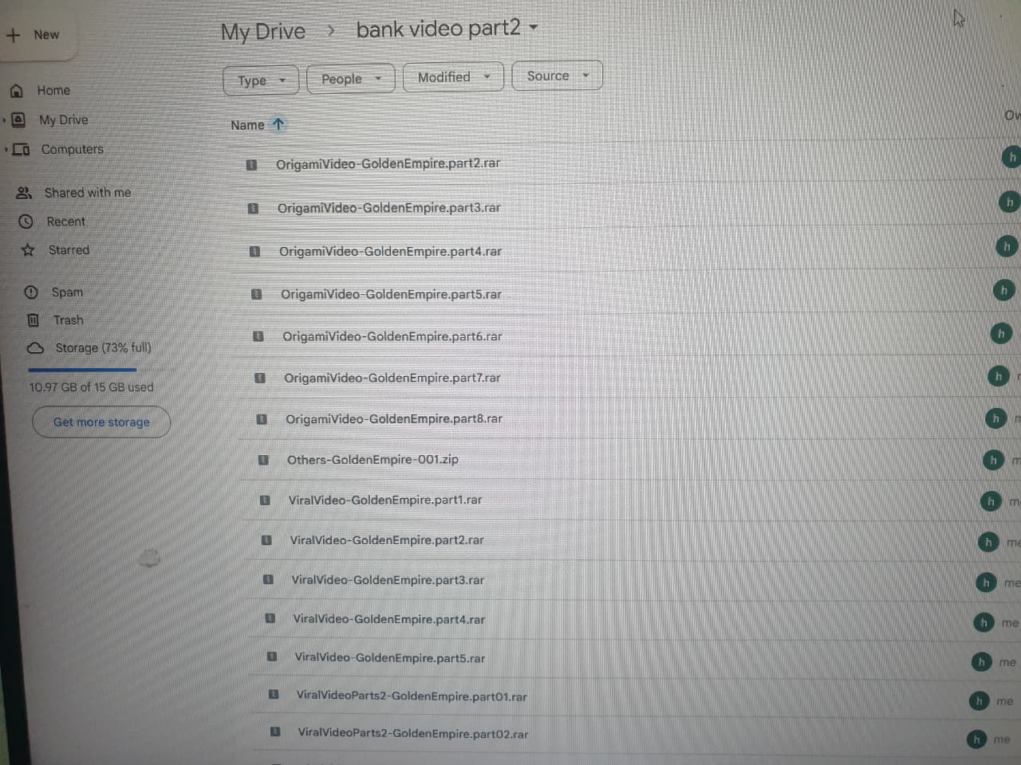This screenshot has width=1021, height=765.
Task: Open the Starred section
Action: coord(69,250)
